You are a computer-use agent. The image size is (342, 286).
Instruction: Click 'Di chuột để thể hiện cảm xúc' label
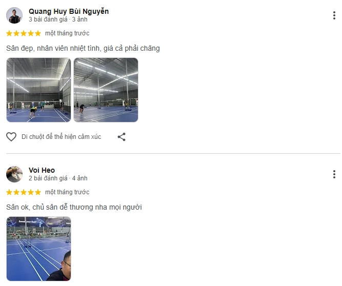62,137
